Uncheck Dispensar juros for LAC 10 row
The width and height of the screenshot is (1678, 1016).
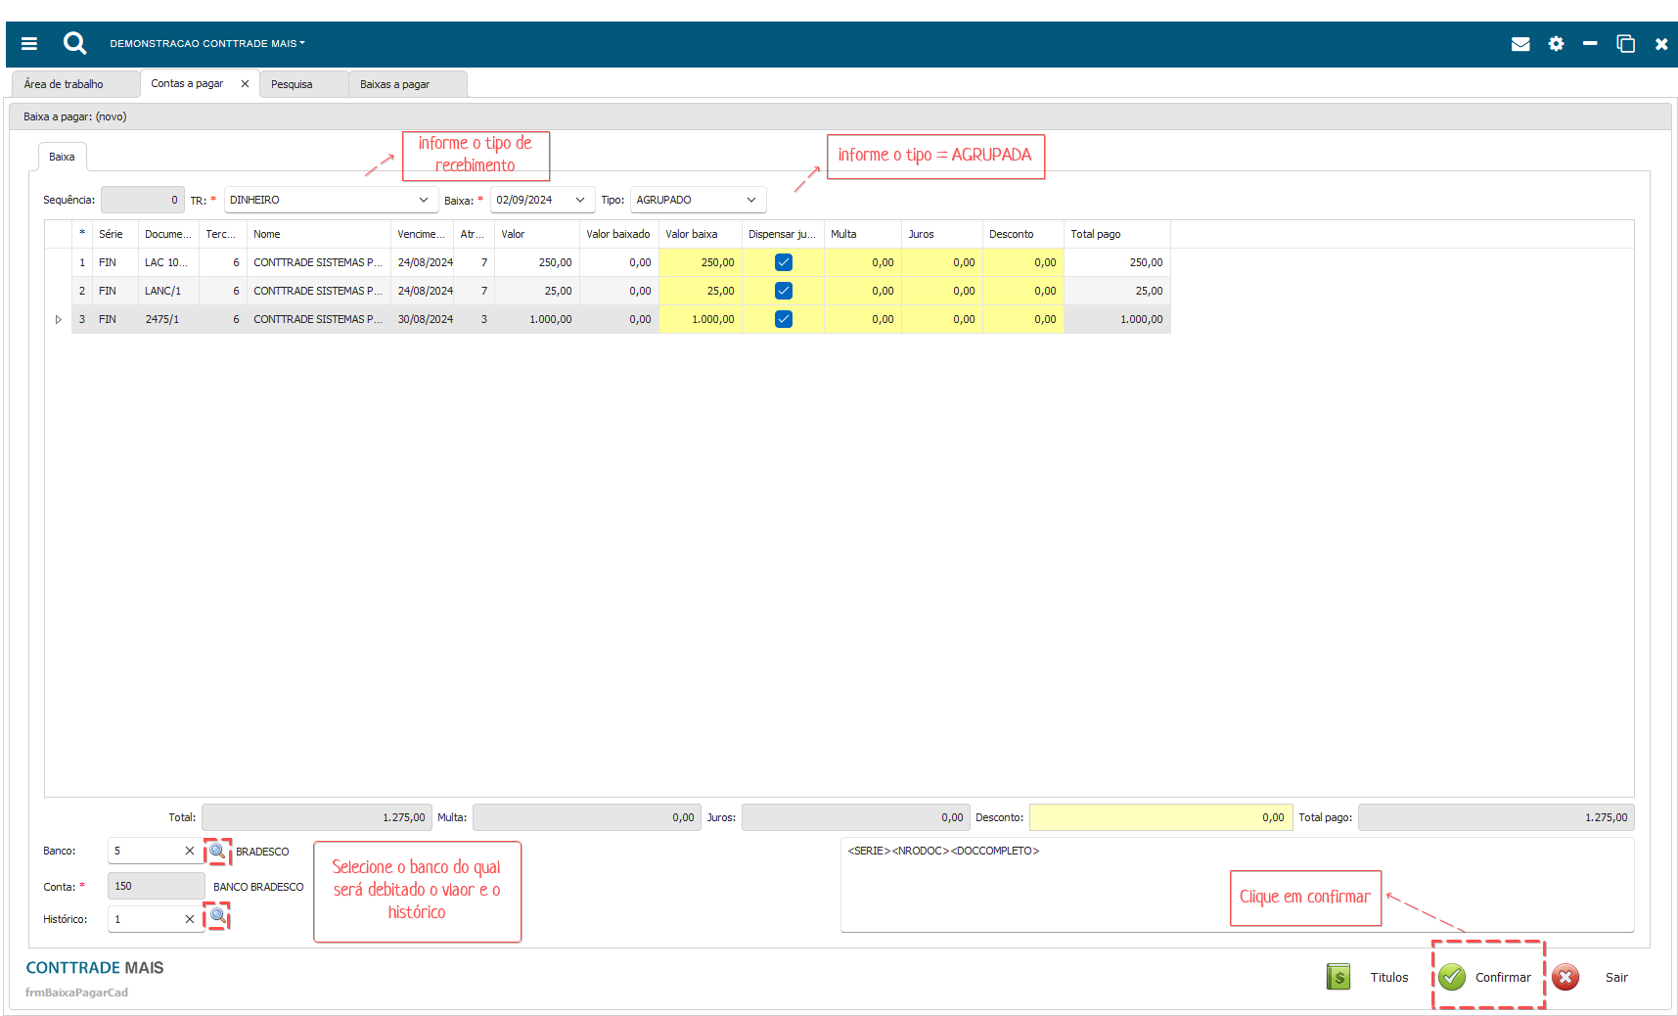pos(783,262)
